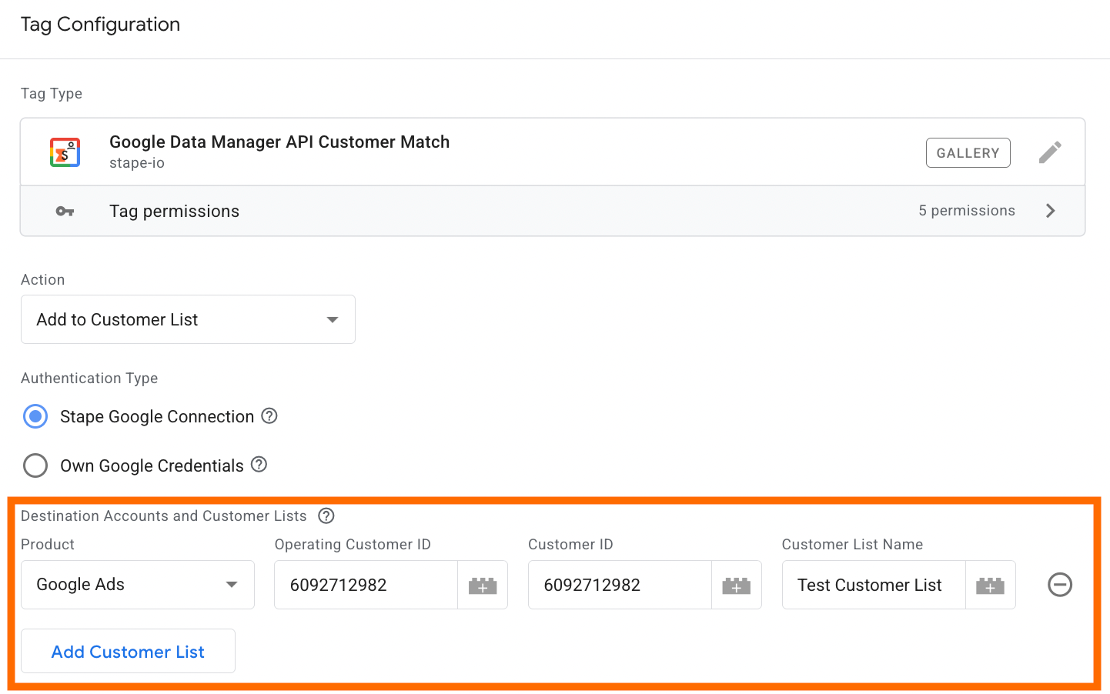The height and width of the screenshot is (694, 1110).
Task: Click the key icon beside Tag permissions
Action: [x=65, y=211]
